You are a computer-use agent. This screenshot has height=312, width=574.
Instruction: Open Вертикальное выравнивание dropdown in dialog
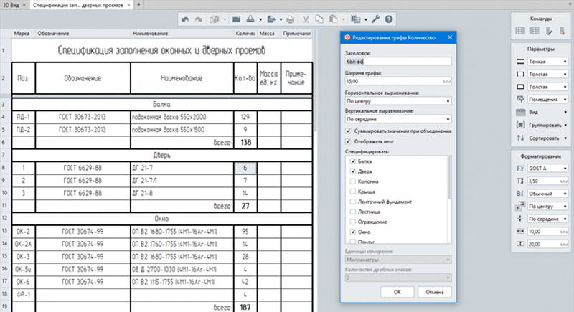coord(398,119)
